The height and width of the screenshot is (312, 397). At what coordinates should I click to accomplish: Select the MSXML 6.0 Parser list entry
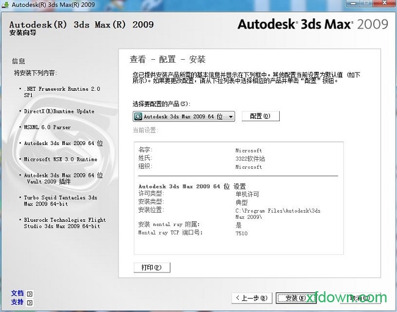pos(47,127)
